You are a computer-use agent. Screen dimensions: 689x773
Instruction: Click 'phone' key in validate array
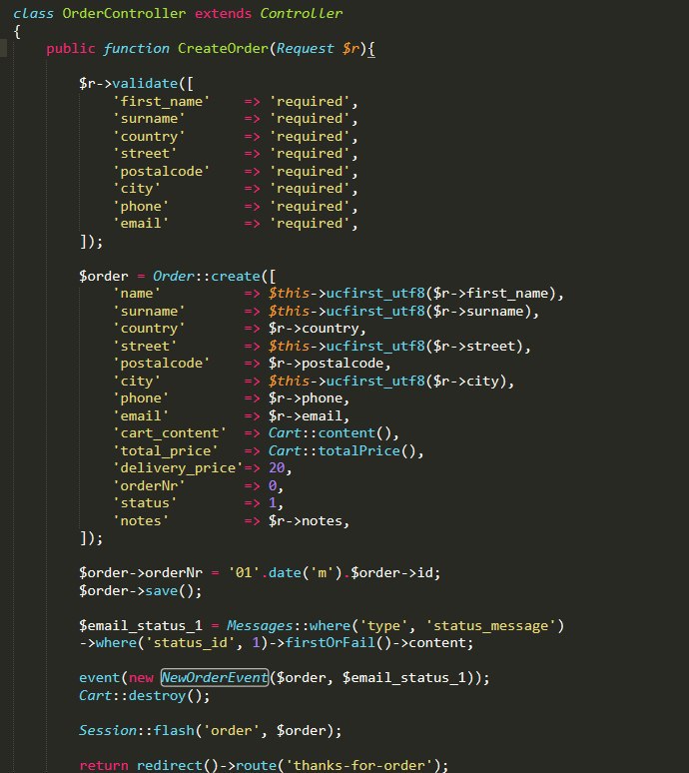(x=141, y=206)
